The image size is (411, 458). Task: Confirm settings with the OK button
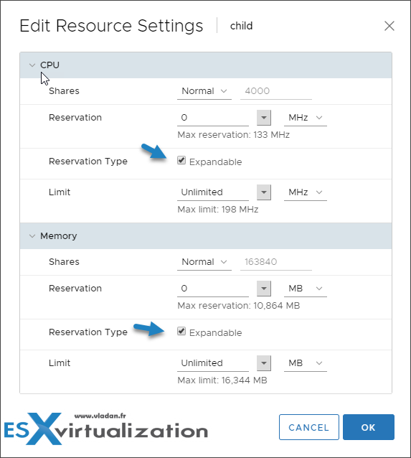pos(369,427)
